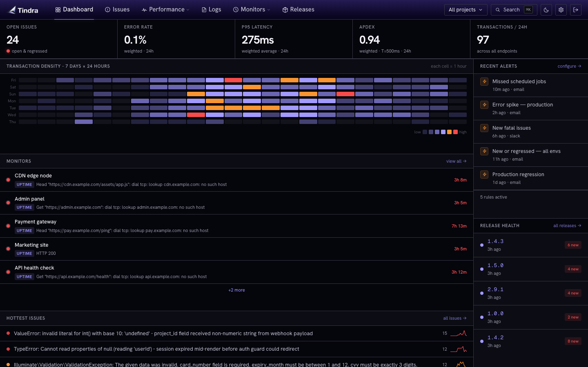Open release 1.0.0
Screen dimensions: 588x367
[x=531, y=317]
